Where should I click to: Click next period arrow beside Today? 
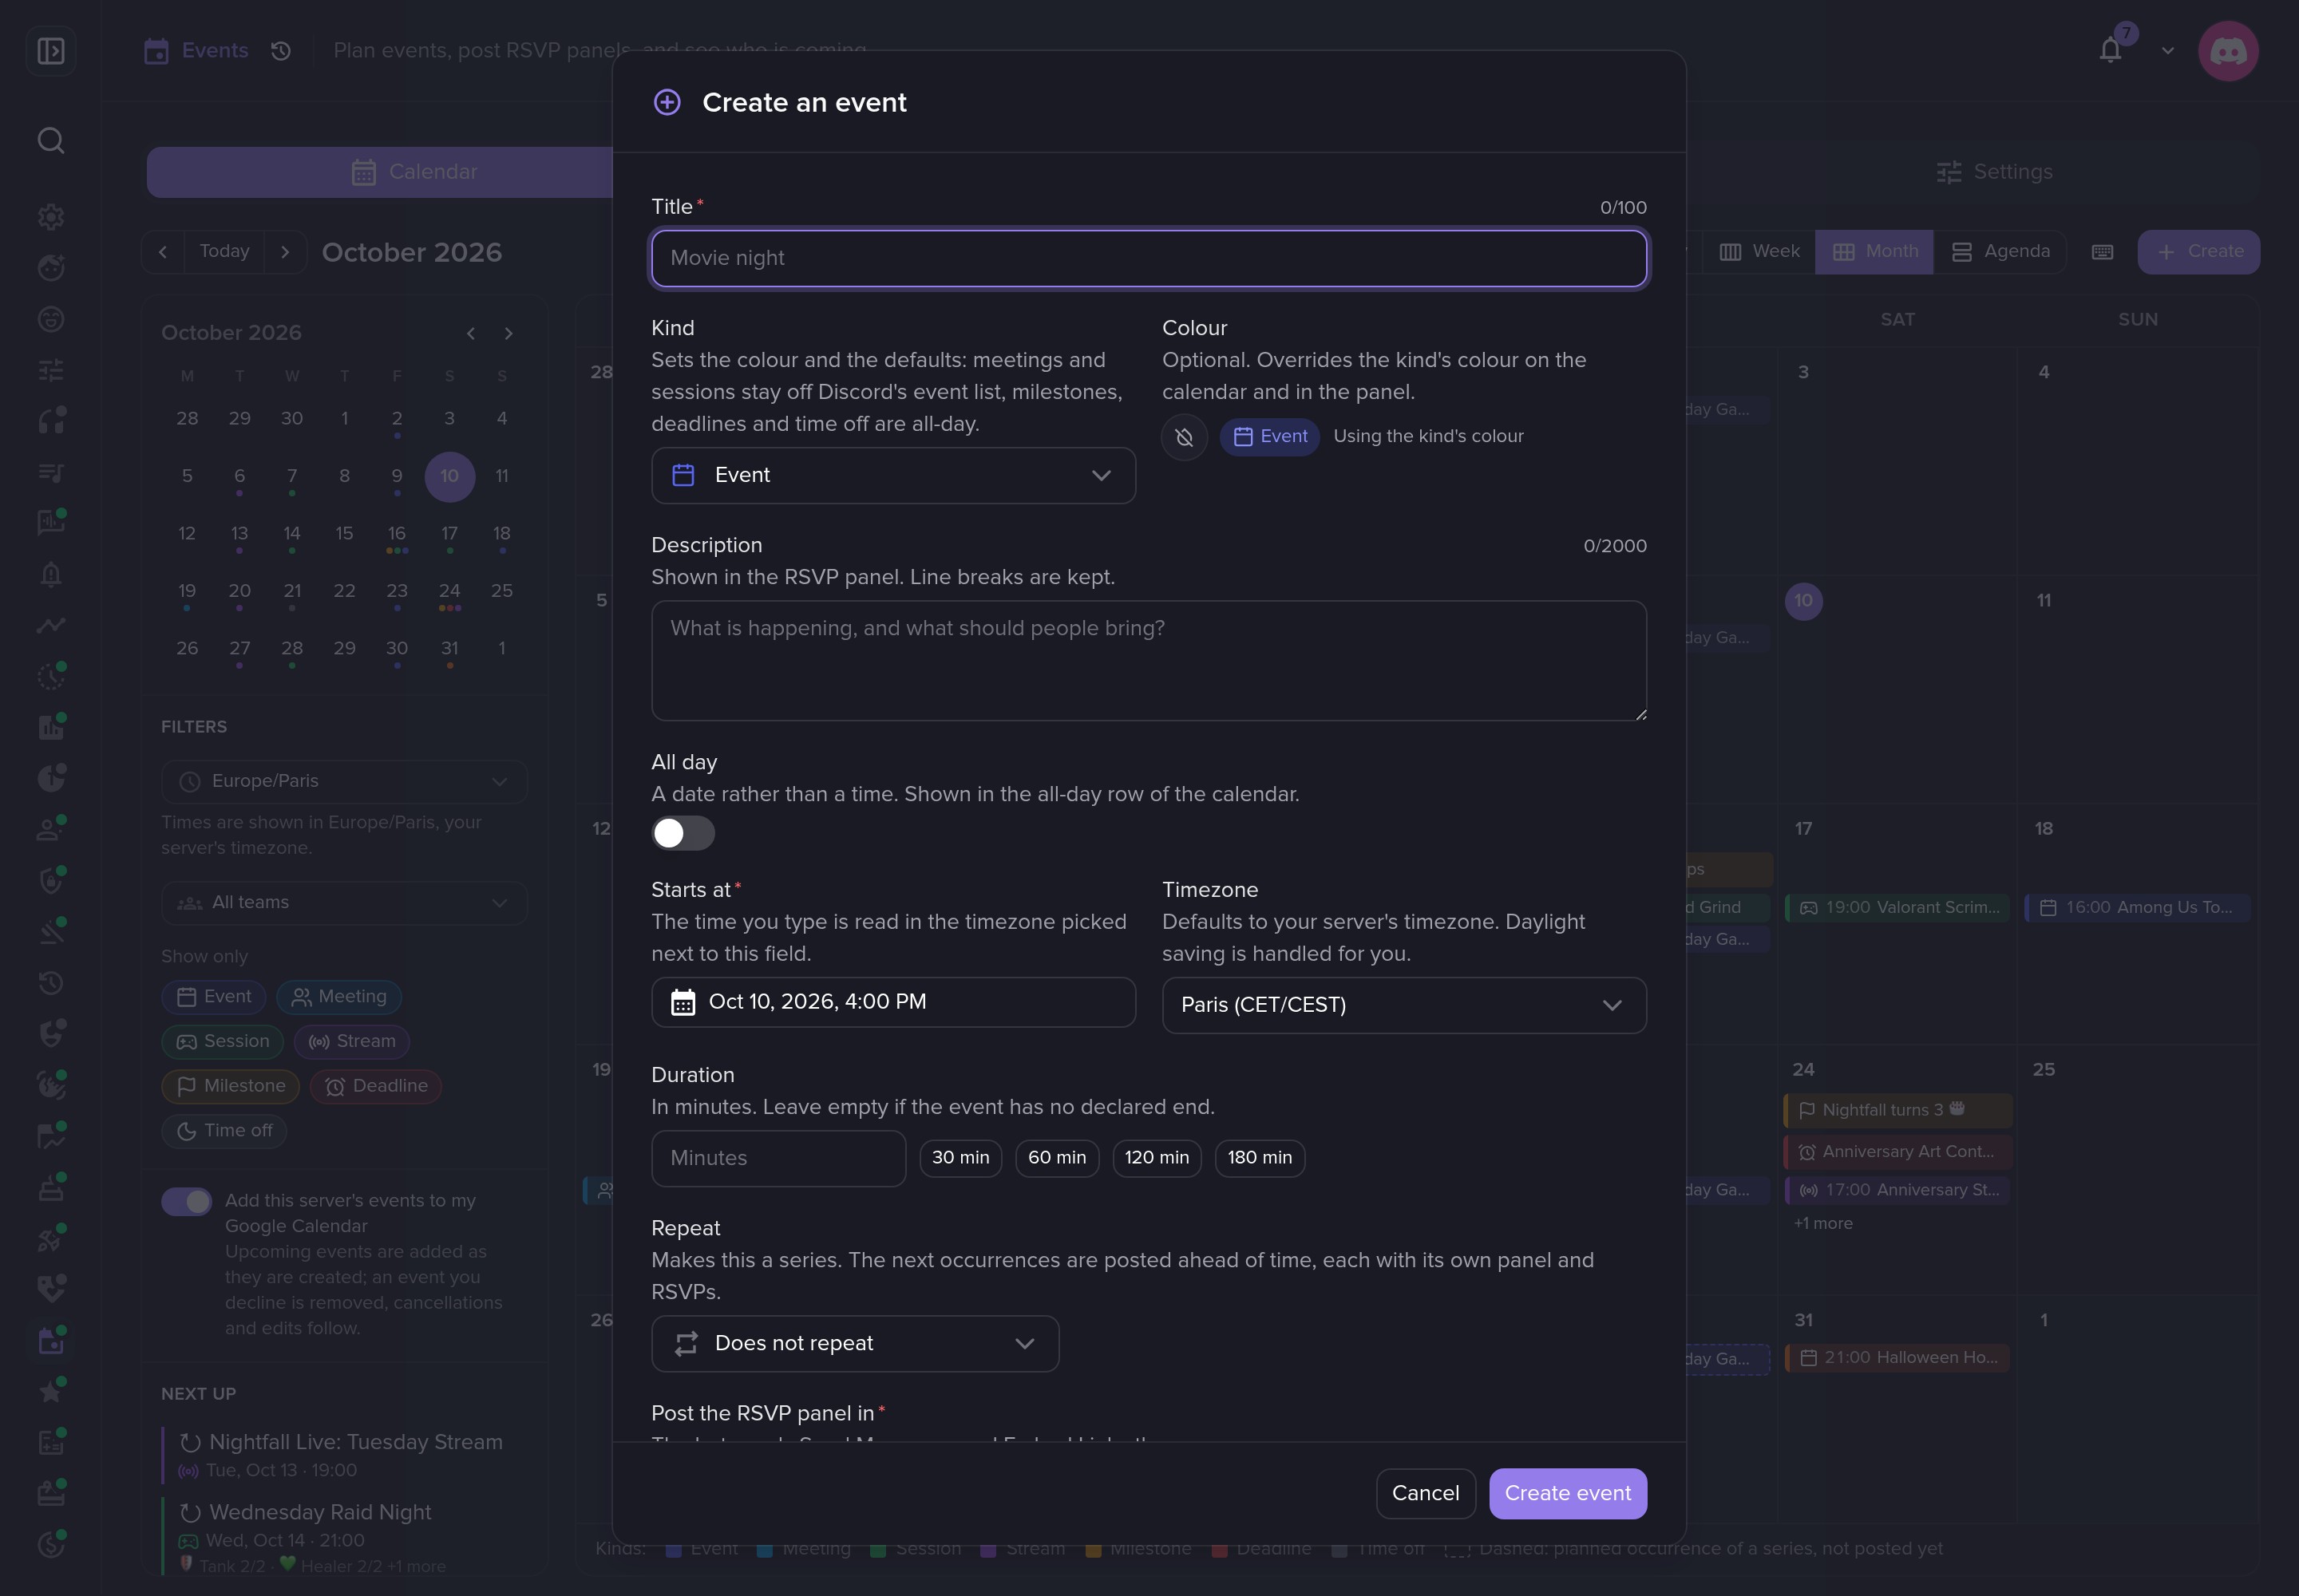pos(285,252)
